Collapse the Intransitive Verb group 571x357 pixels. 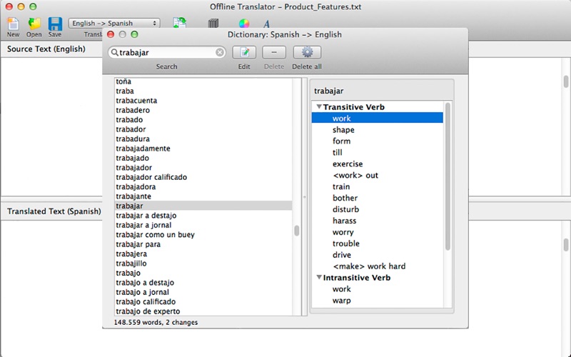(319, 277)
